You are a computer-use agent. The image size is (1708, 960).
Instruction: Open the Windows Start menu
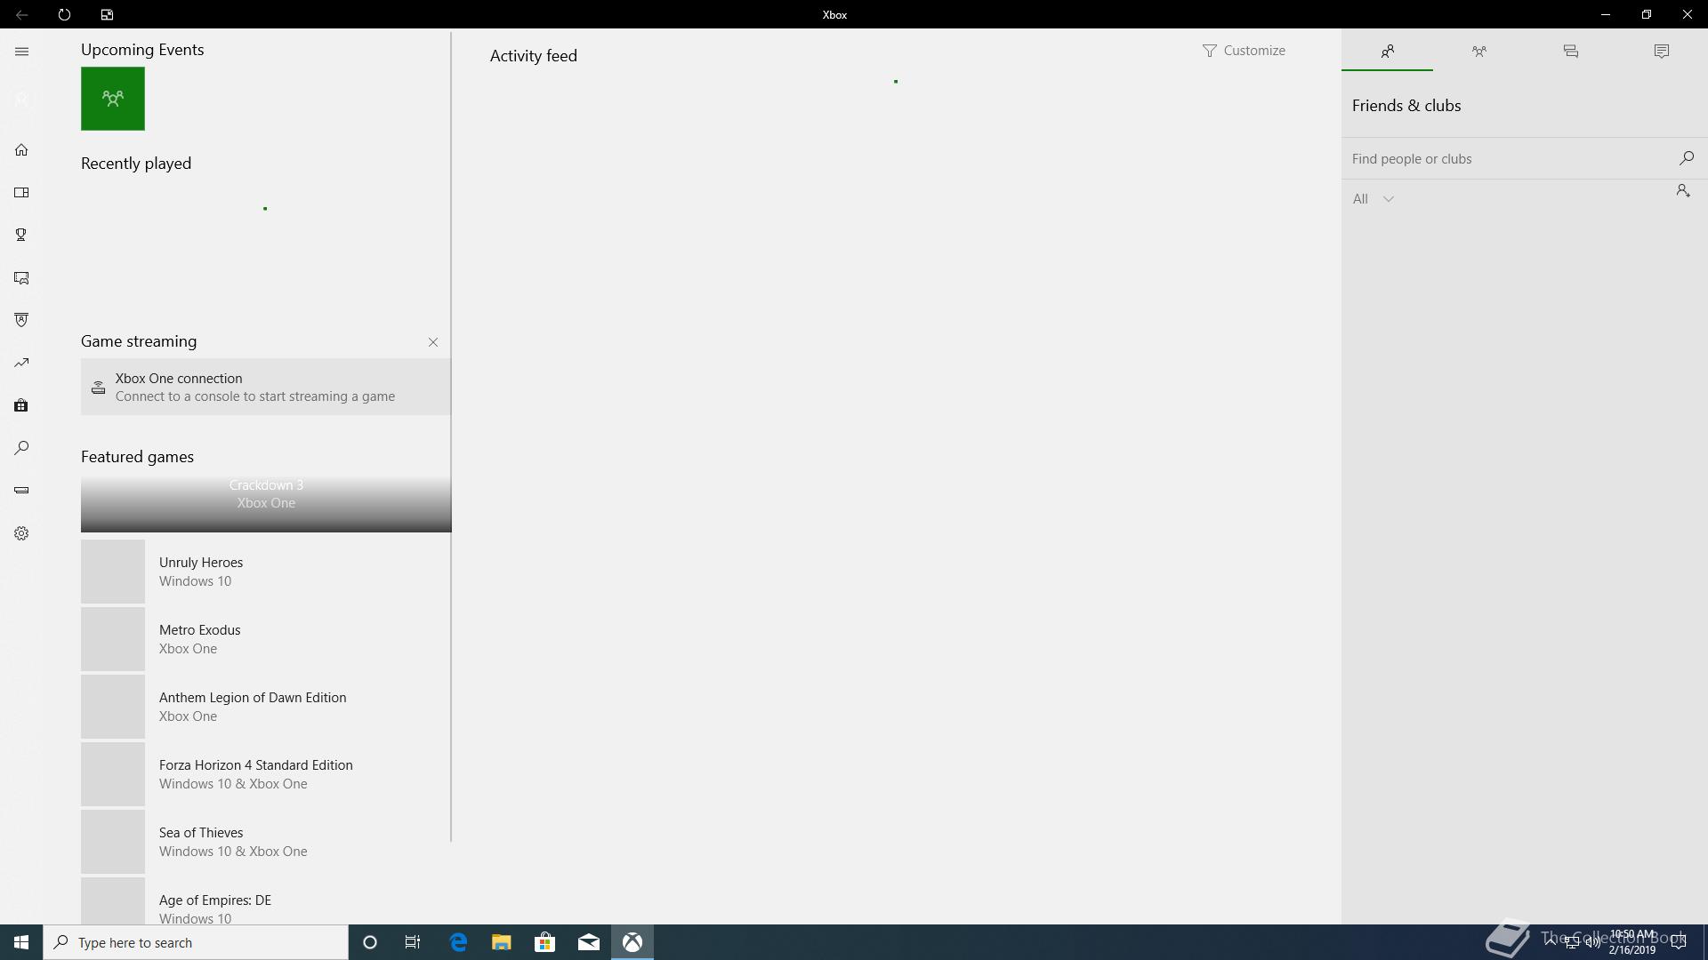click(x=21, y=942)
